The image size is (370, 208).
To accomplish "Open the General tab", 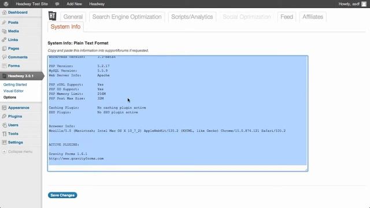I will (x=73, y=17).
